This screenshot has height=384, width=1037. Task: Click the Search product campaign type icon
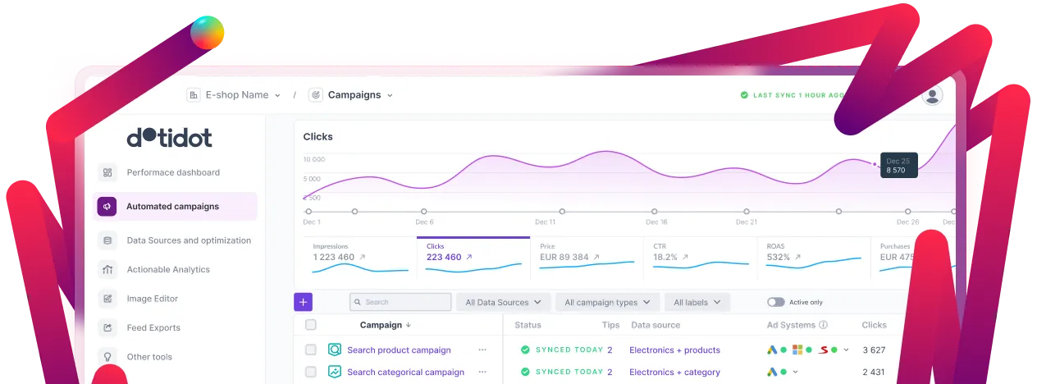(335, 350)
